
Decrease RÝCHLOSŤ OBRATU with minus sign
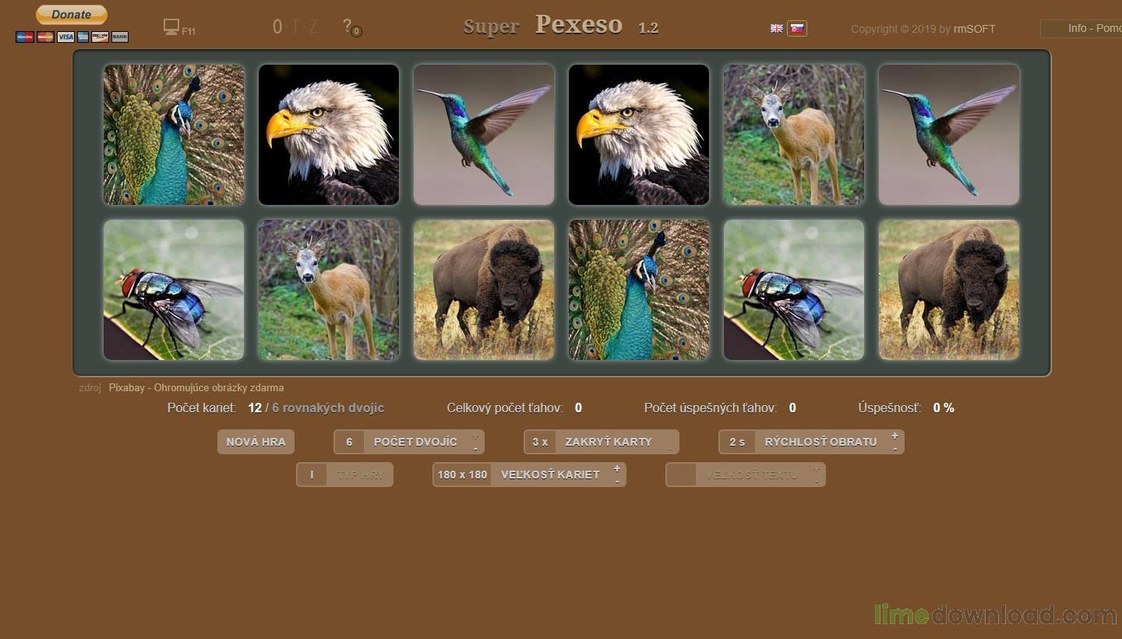(x=894, y=448)
